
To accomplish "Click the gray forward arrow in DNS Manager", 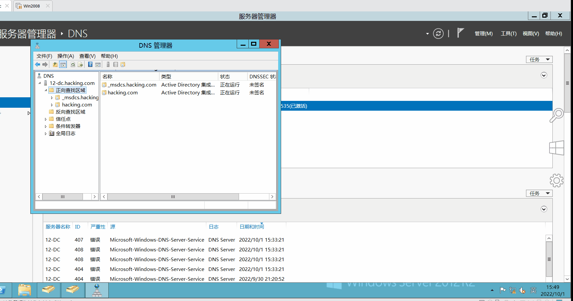I will [45, 65].
